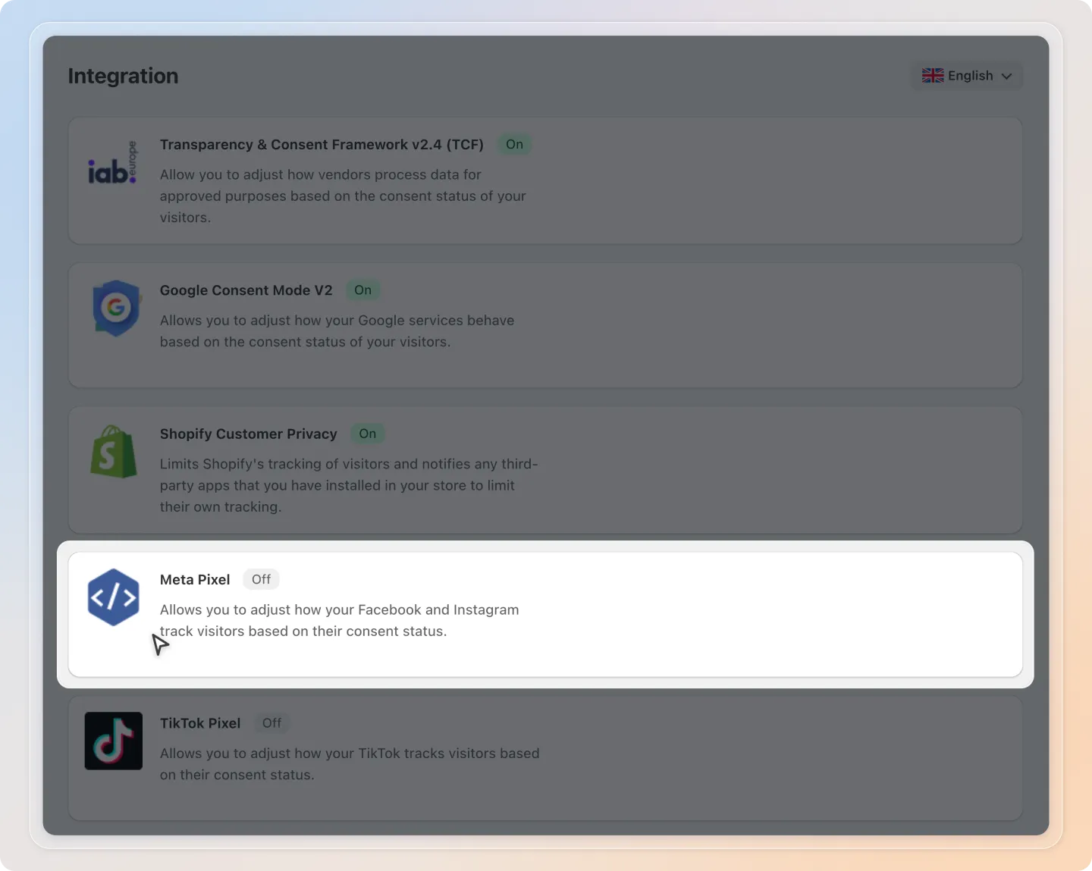The height and width of the screenshot is (871, 1092).
Task: Click the UK flag icon in language selector
Action: point(933,76)
